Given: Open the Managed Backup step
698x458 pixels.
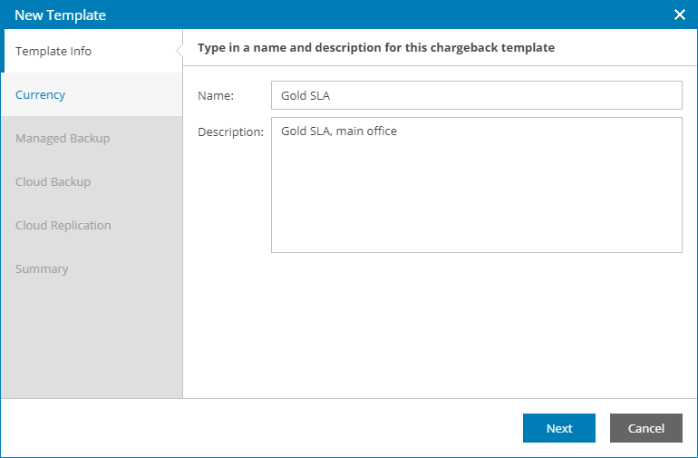Looking at the screenshot, I should coord(63,138).
